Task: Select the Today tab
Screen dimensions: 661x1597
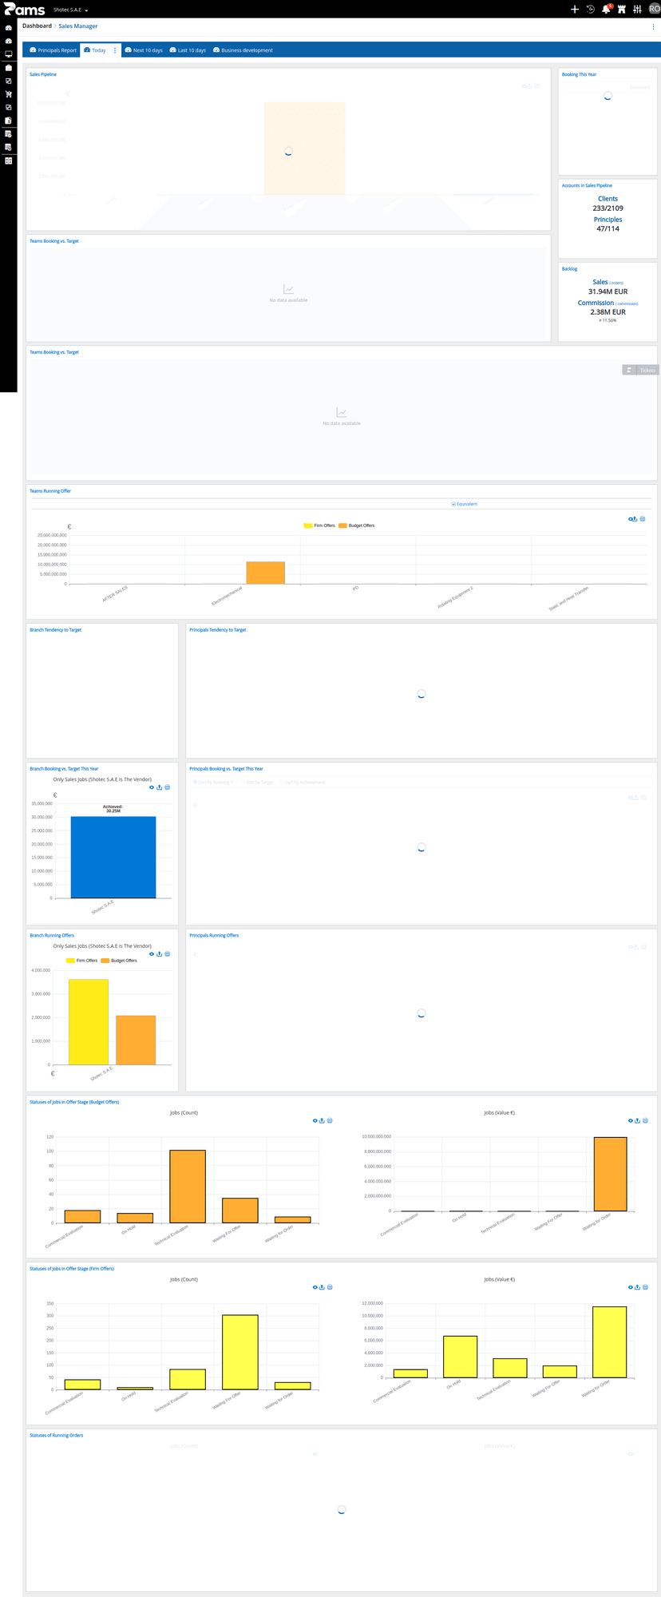Action: tap(95, 50)
